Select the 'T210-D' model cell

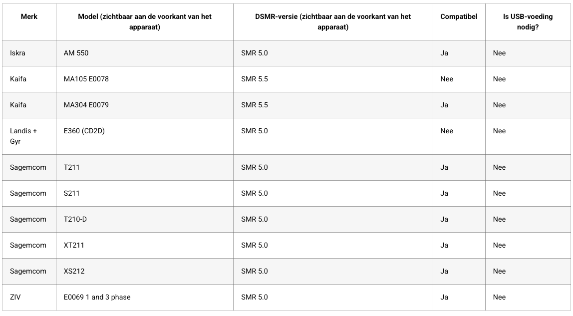[75, 219]
